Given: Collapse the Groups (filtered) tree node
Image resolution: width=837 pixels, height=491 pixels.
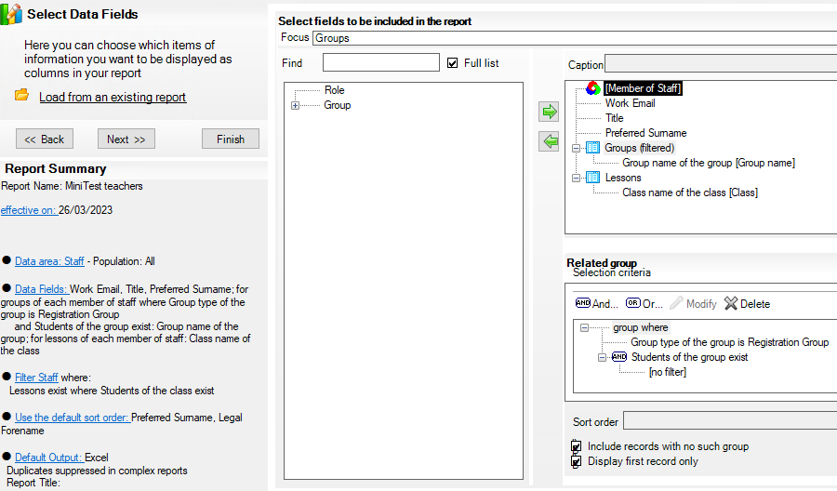Looking at the screenshot, I should 576,148.
